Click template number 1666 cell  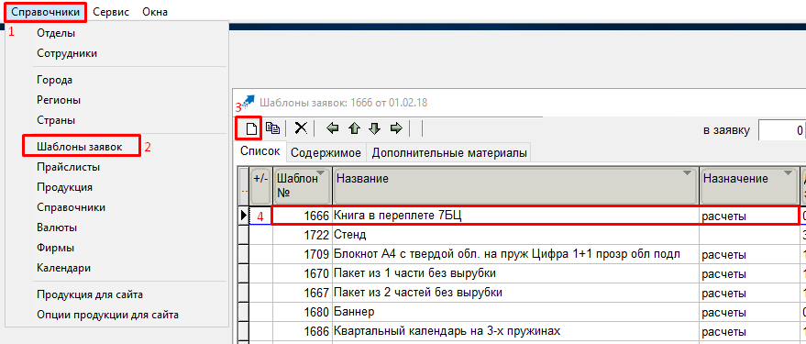[303, 216]
